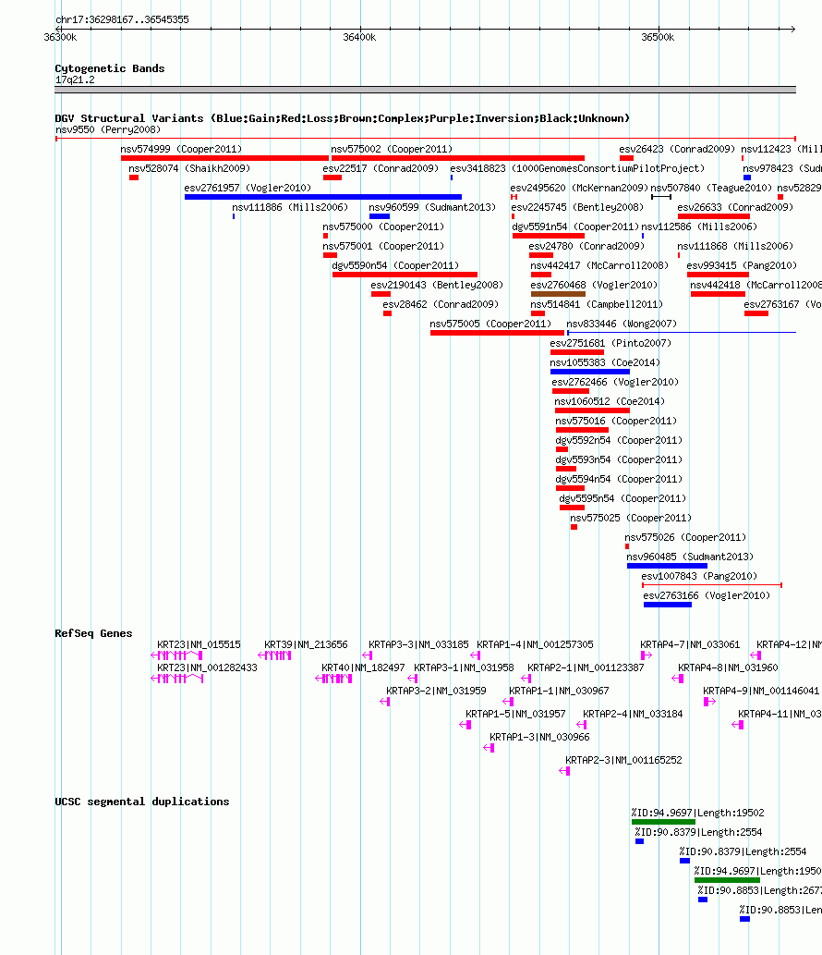The image size is (822, 955).
Task: Select the brown esv2760468 (Vogler2010) complex bar
Action: pos(558,294)
